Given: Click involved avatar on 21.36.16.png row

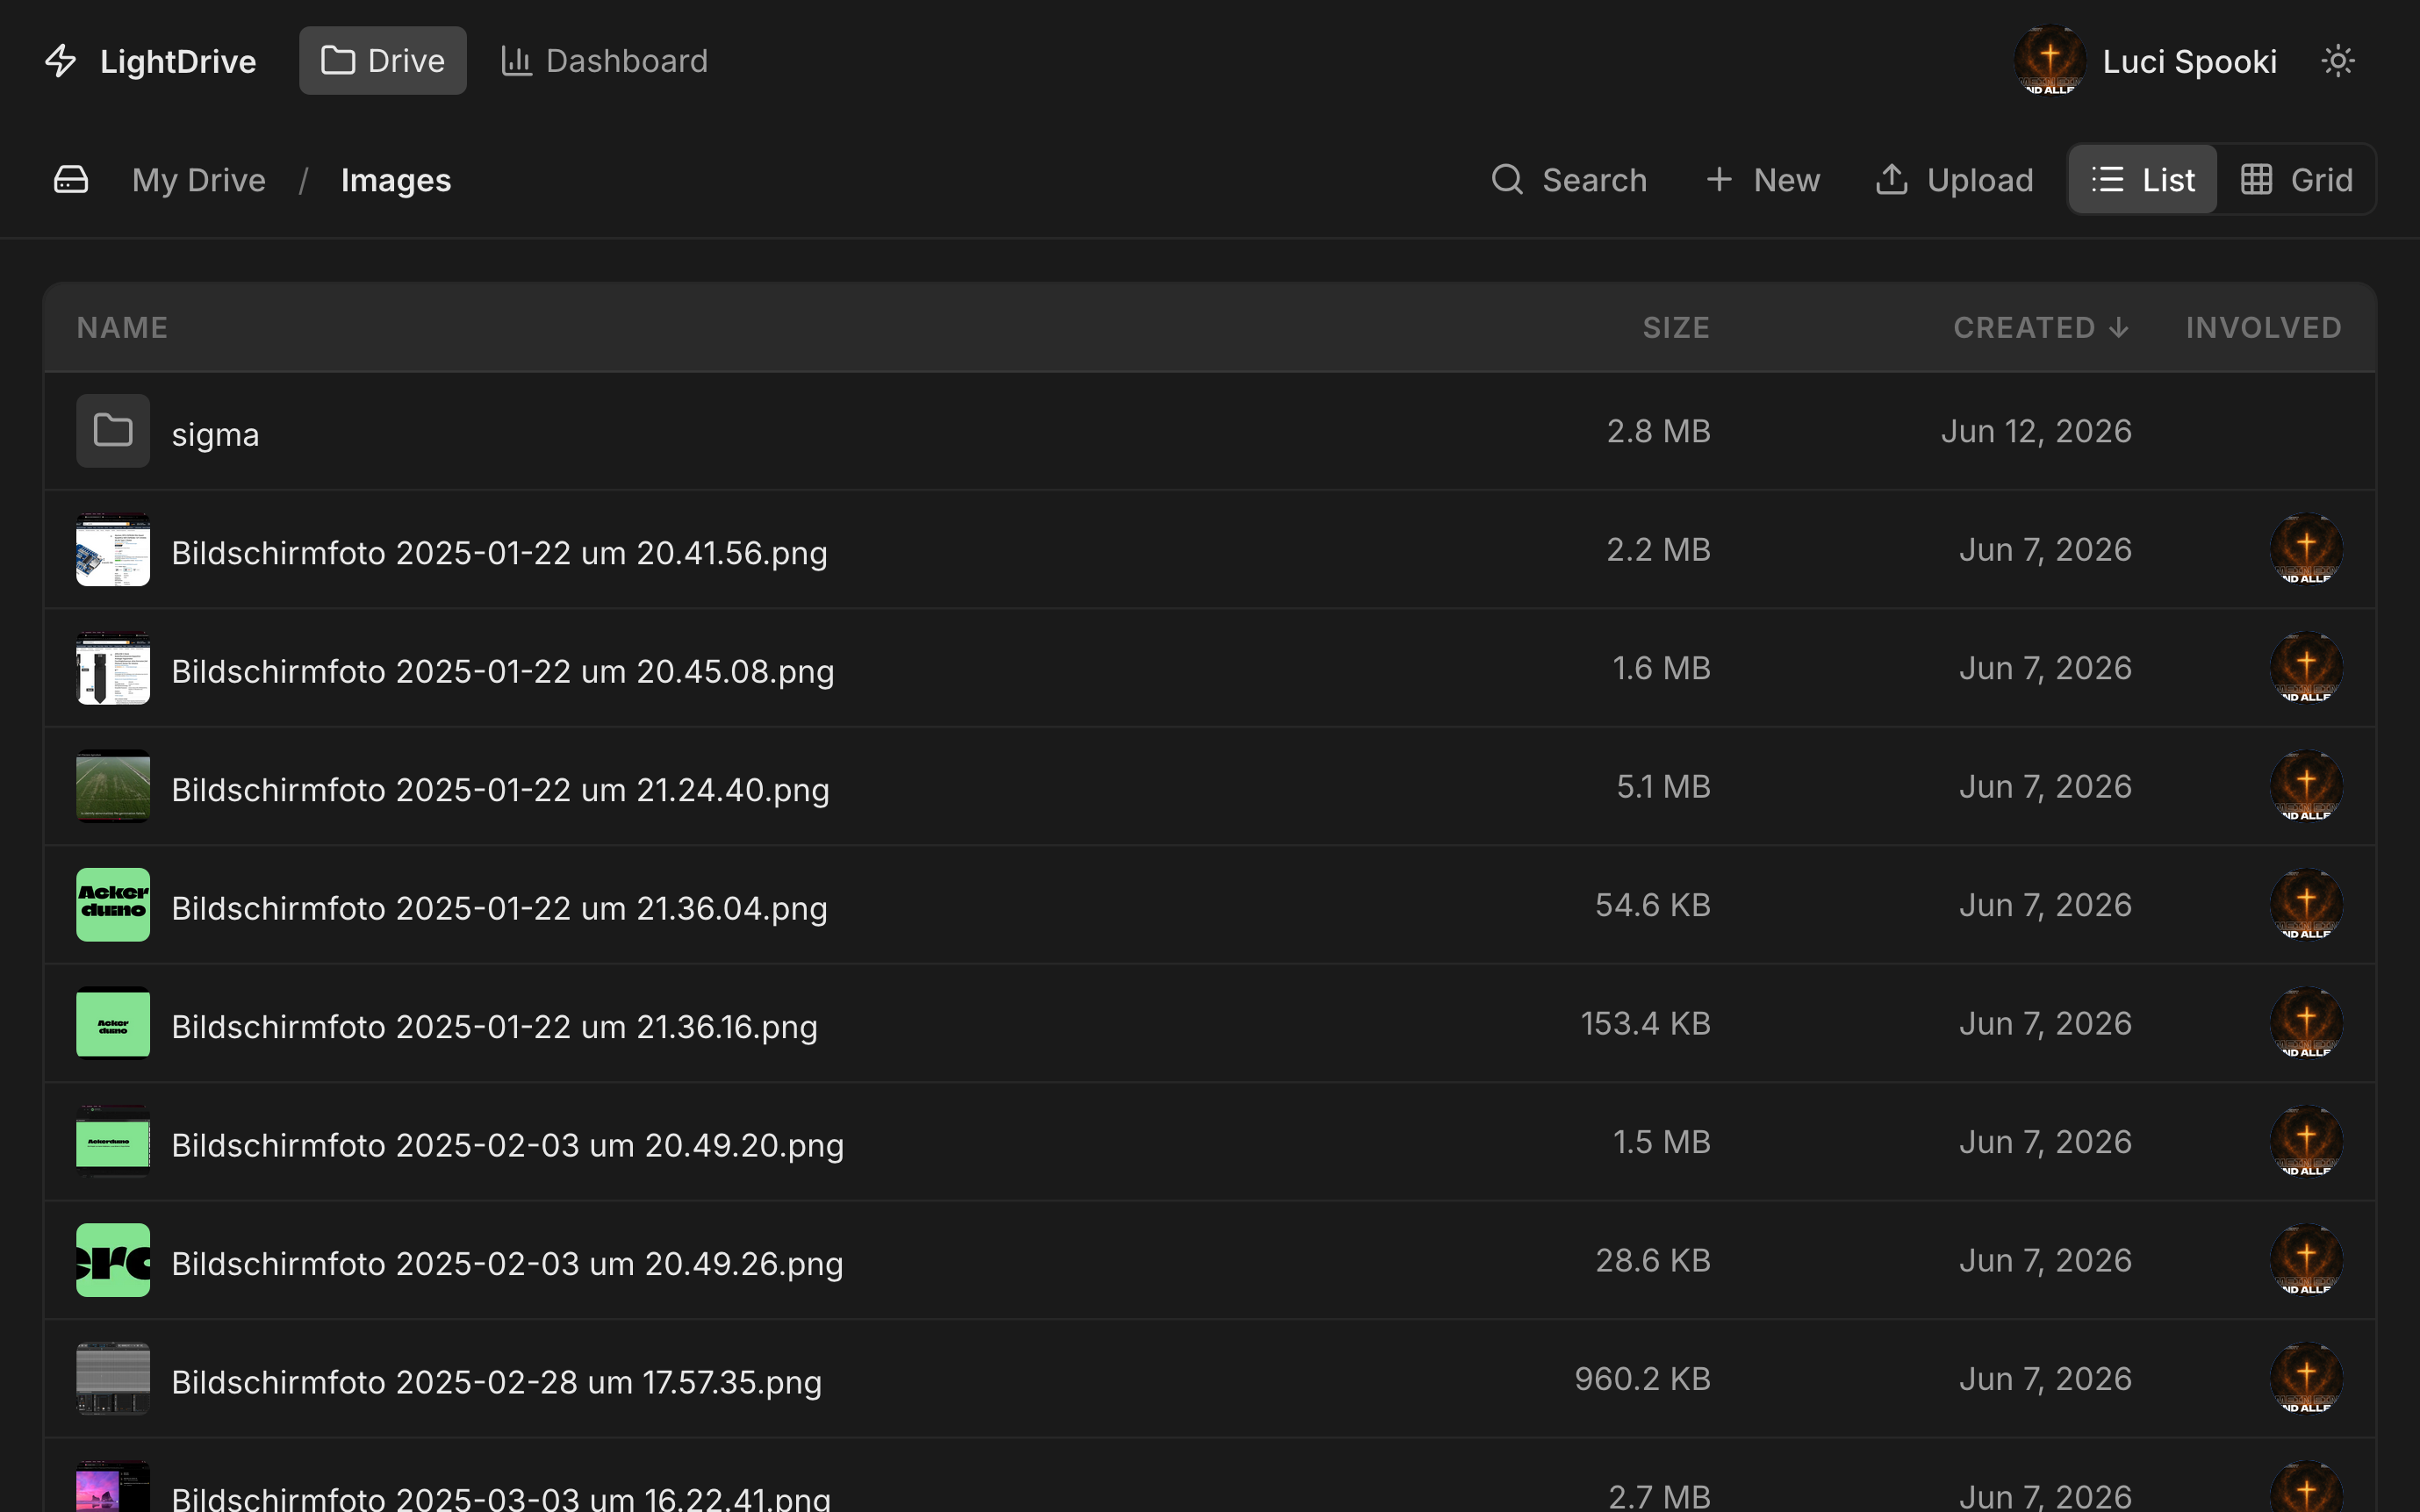Looking at the screenshot, I should click(2306, 1023).
